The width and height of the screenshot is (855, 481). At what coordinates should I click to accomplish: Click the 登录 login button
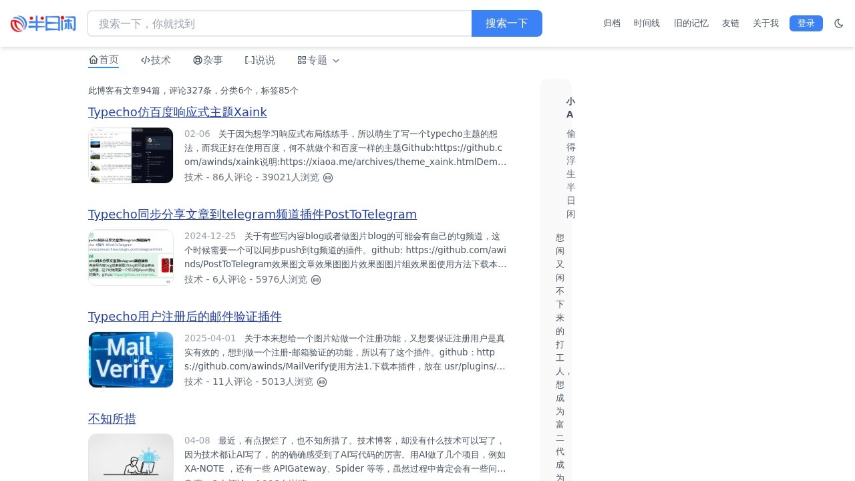click(x=806, y=23)
